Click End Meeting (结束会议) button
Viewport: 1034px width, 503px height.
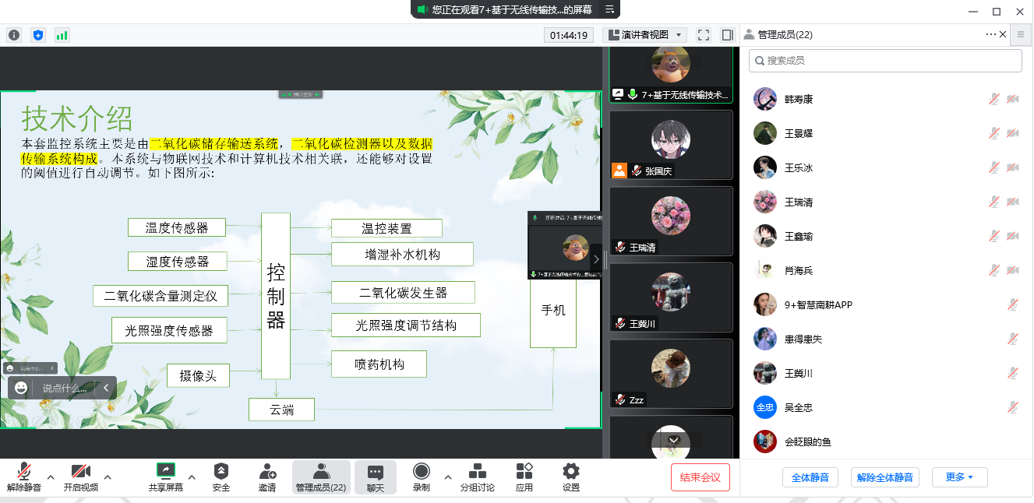click(700, 477)
